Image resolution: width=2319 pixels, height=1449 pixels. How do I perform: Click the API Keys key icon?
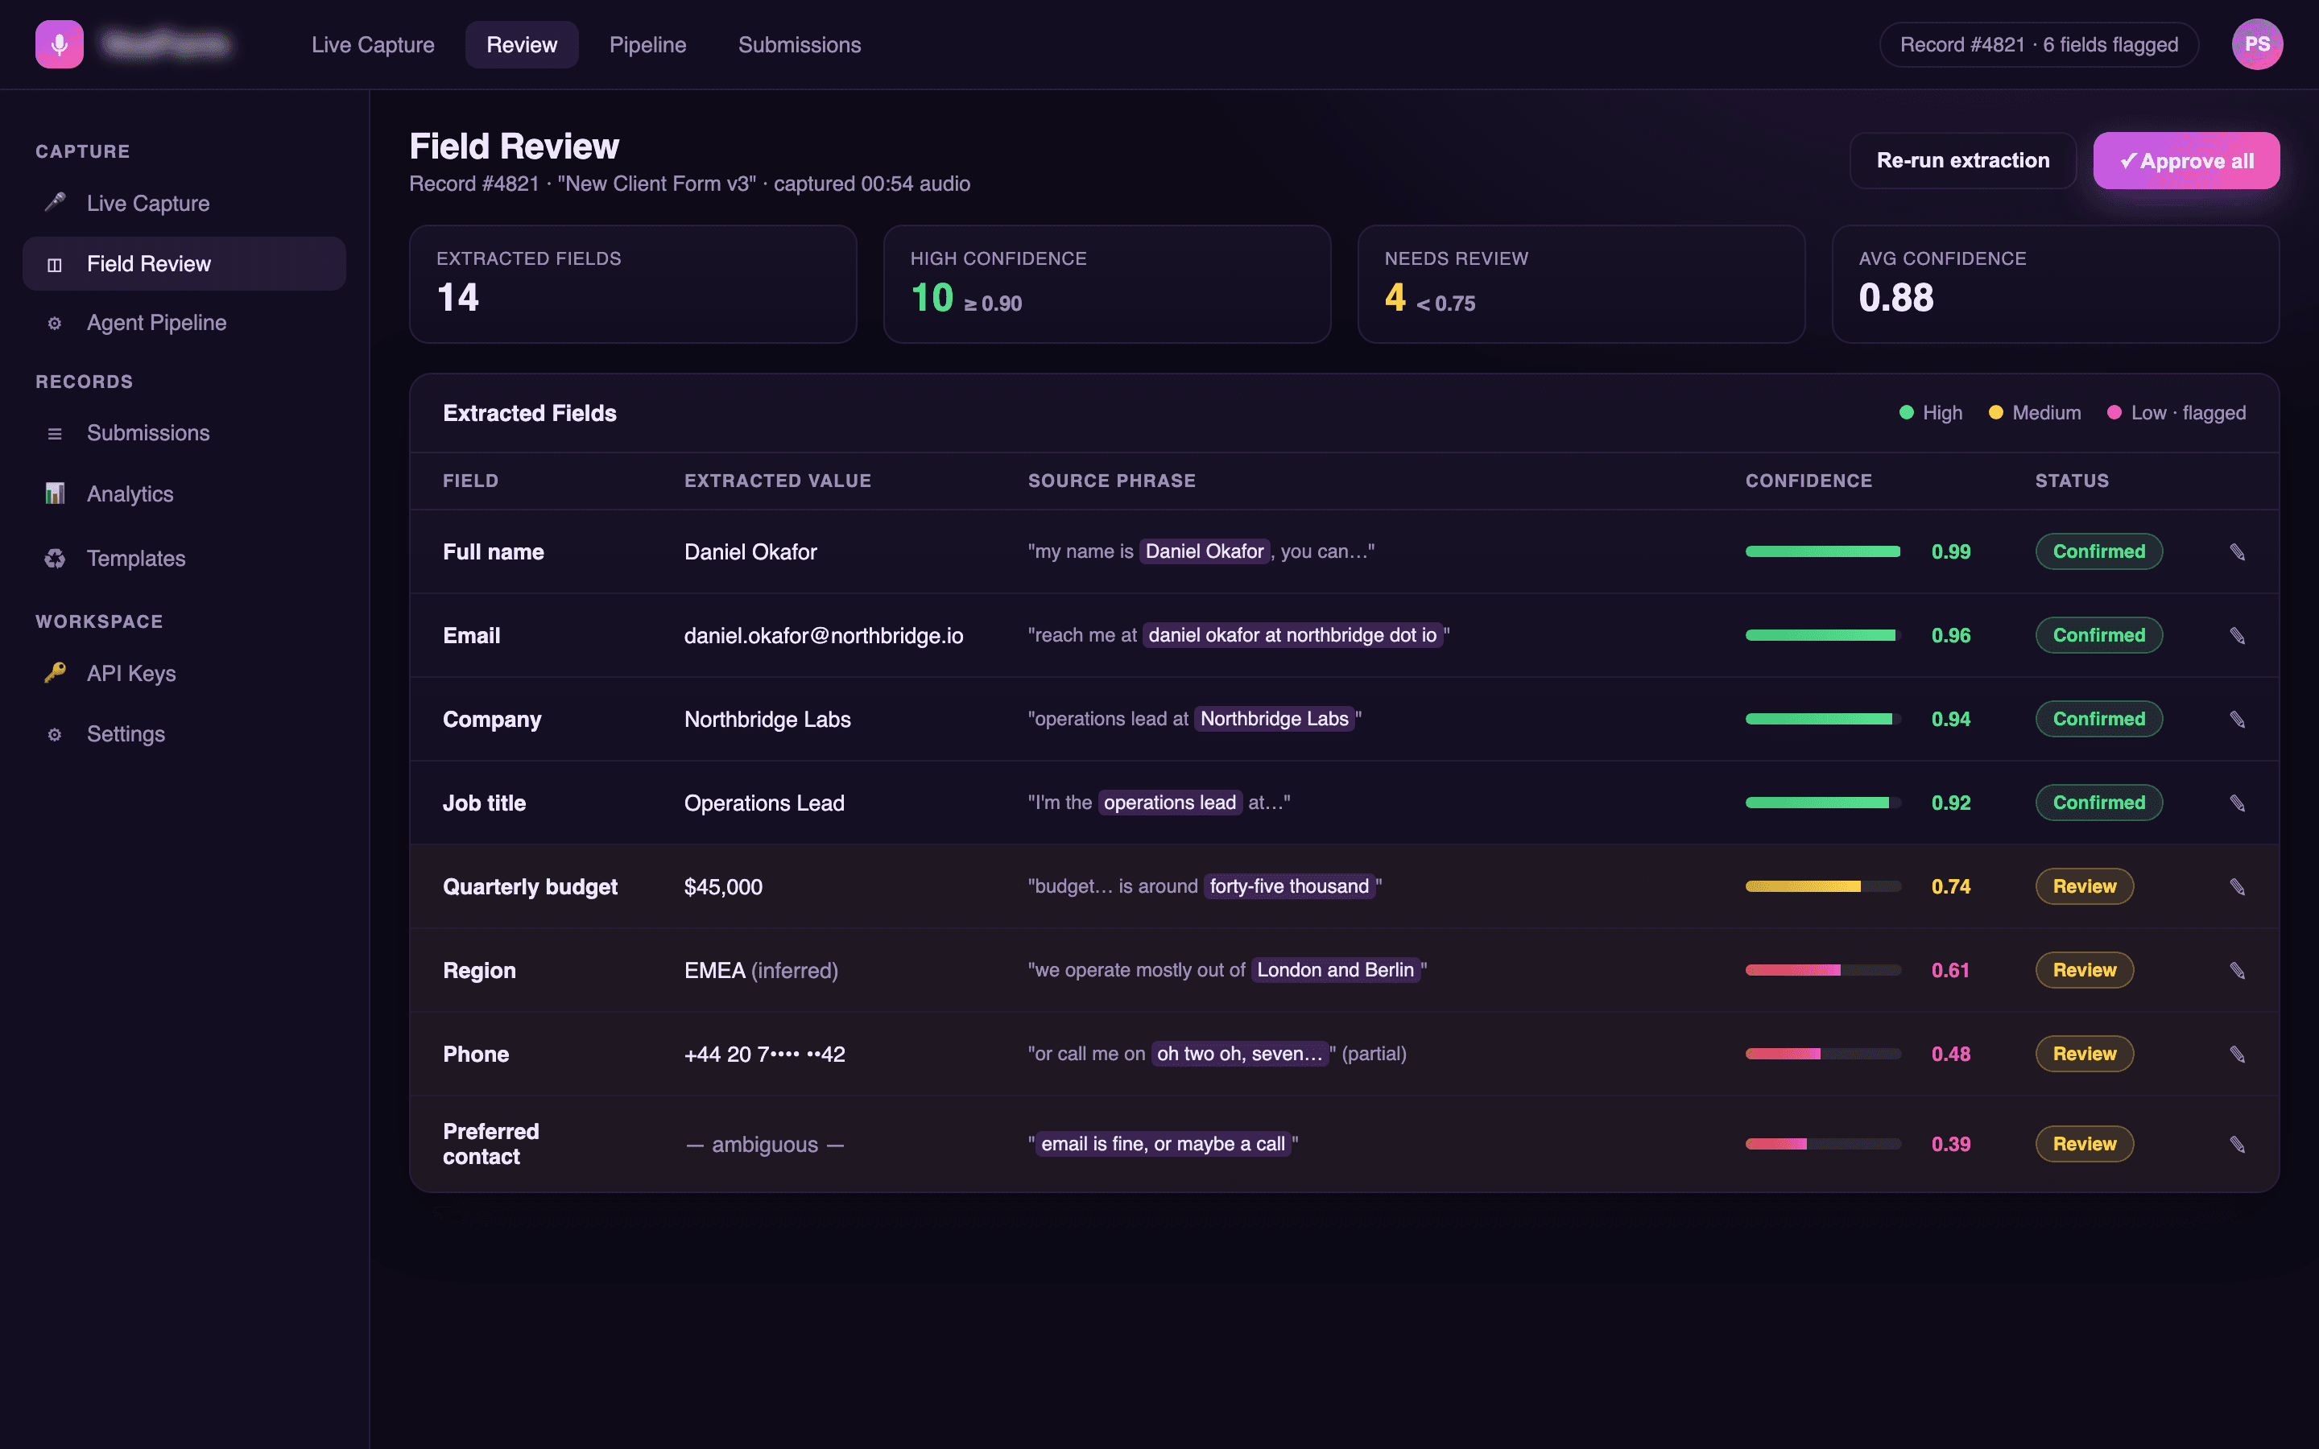(55, 673)
